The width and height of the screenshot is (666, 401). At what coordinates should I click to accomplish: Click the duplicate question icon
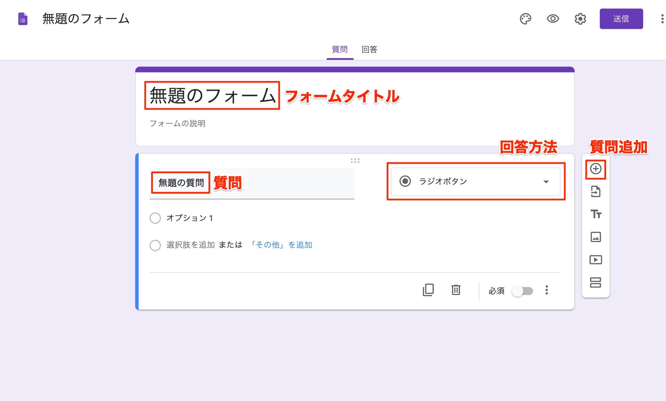pos(428,290)
